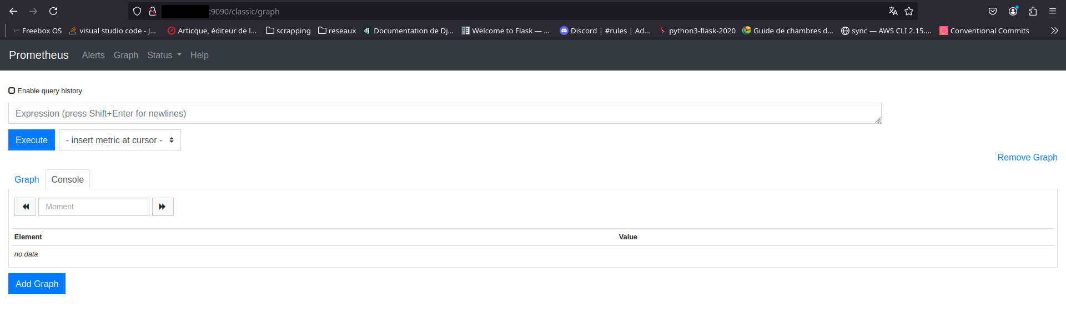Open the Welcome to Flask bookmark

click(505, 31)
